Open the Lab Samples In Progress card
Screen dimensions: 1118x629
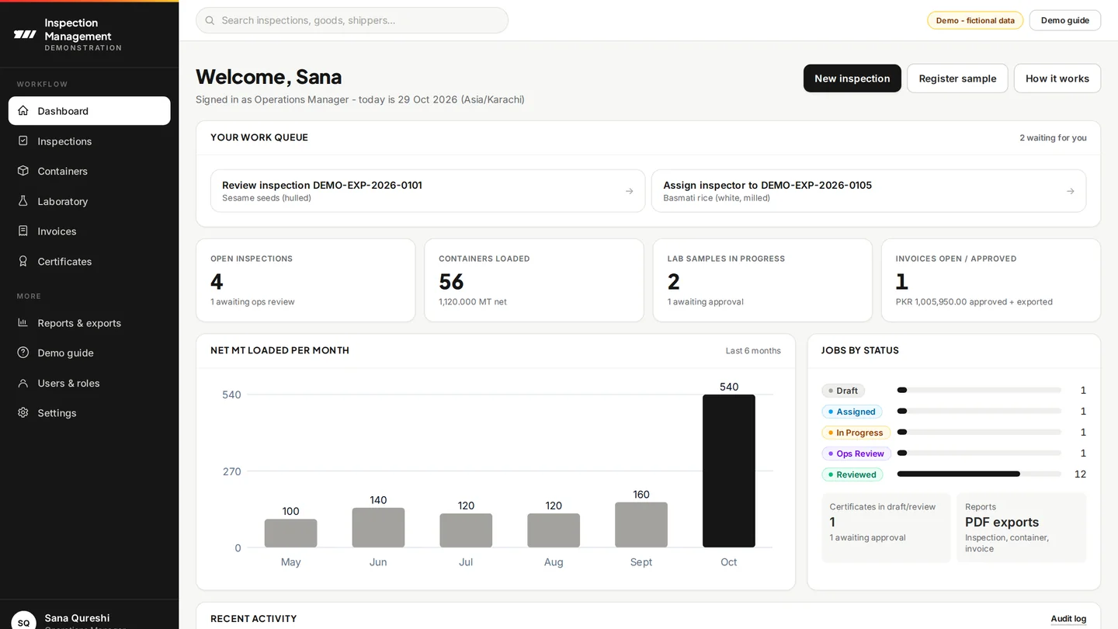(x=762, y=280)
